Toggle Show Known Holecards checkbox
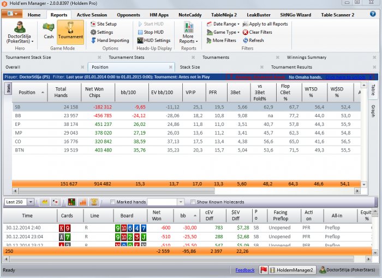This screenshot has width=382, height=278. pyautogui.click(x=192, y=202)
